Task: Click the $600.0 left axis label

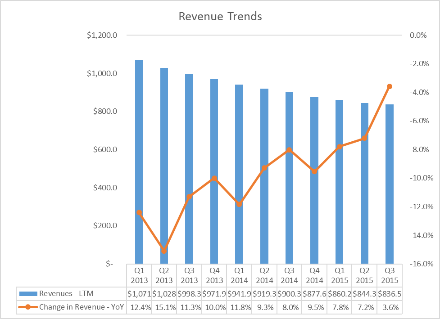Action: (x=105, y=149)
